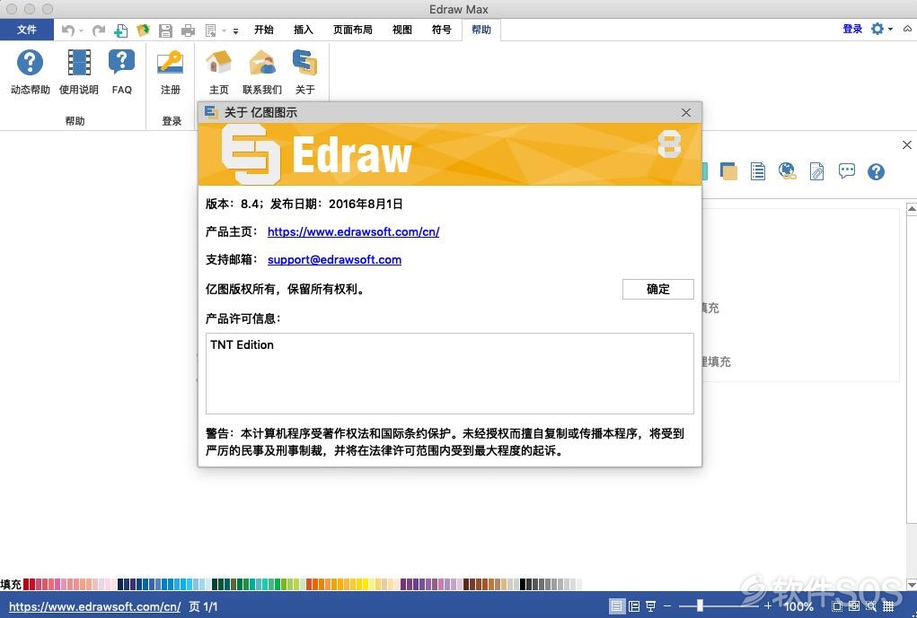917x618 pixels.
Task: Open the 文件 File menu
Action: [27, 30]
